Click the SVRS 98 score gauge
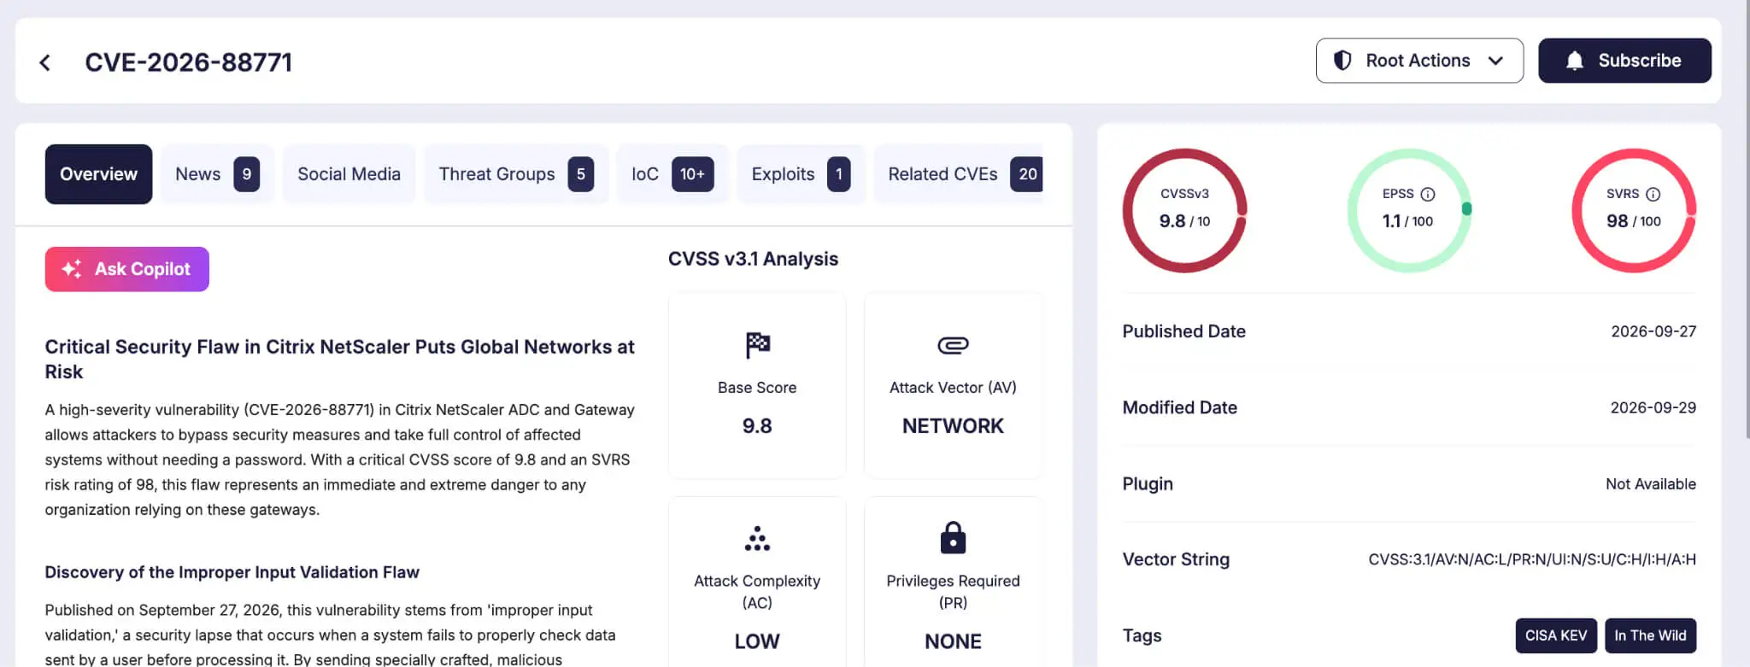The image size is (1750, 667). pos(1634,211)
